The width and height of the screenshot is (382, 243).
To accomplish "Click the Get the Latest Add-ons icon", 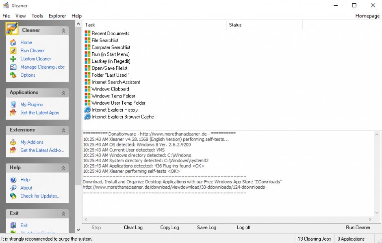I will 13,151.
